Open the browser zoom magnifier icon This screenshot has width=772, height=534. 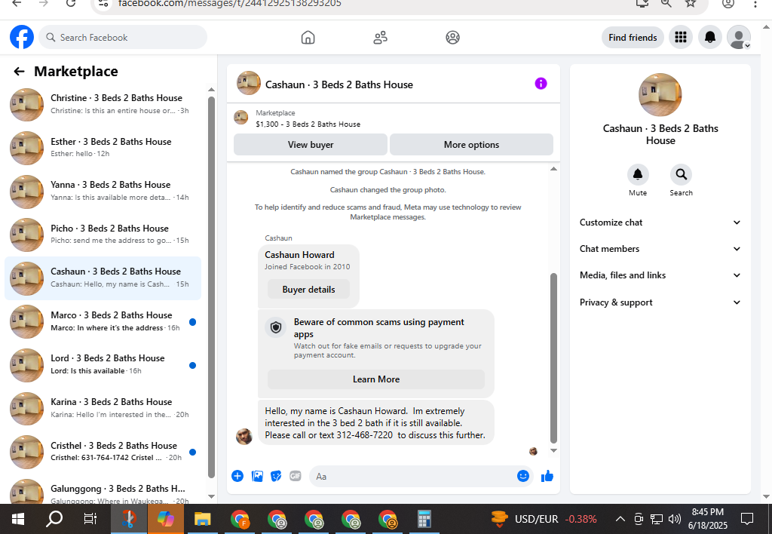click(x=666, y=3)
